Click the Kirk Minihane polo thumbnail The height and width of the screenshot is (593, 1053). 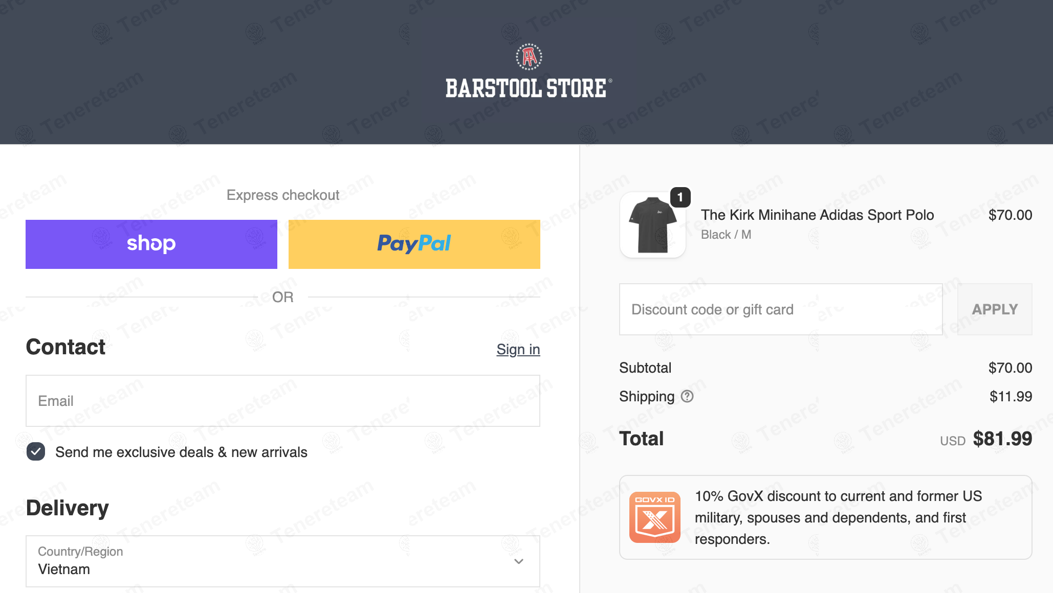[x=652, y=225]
